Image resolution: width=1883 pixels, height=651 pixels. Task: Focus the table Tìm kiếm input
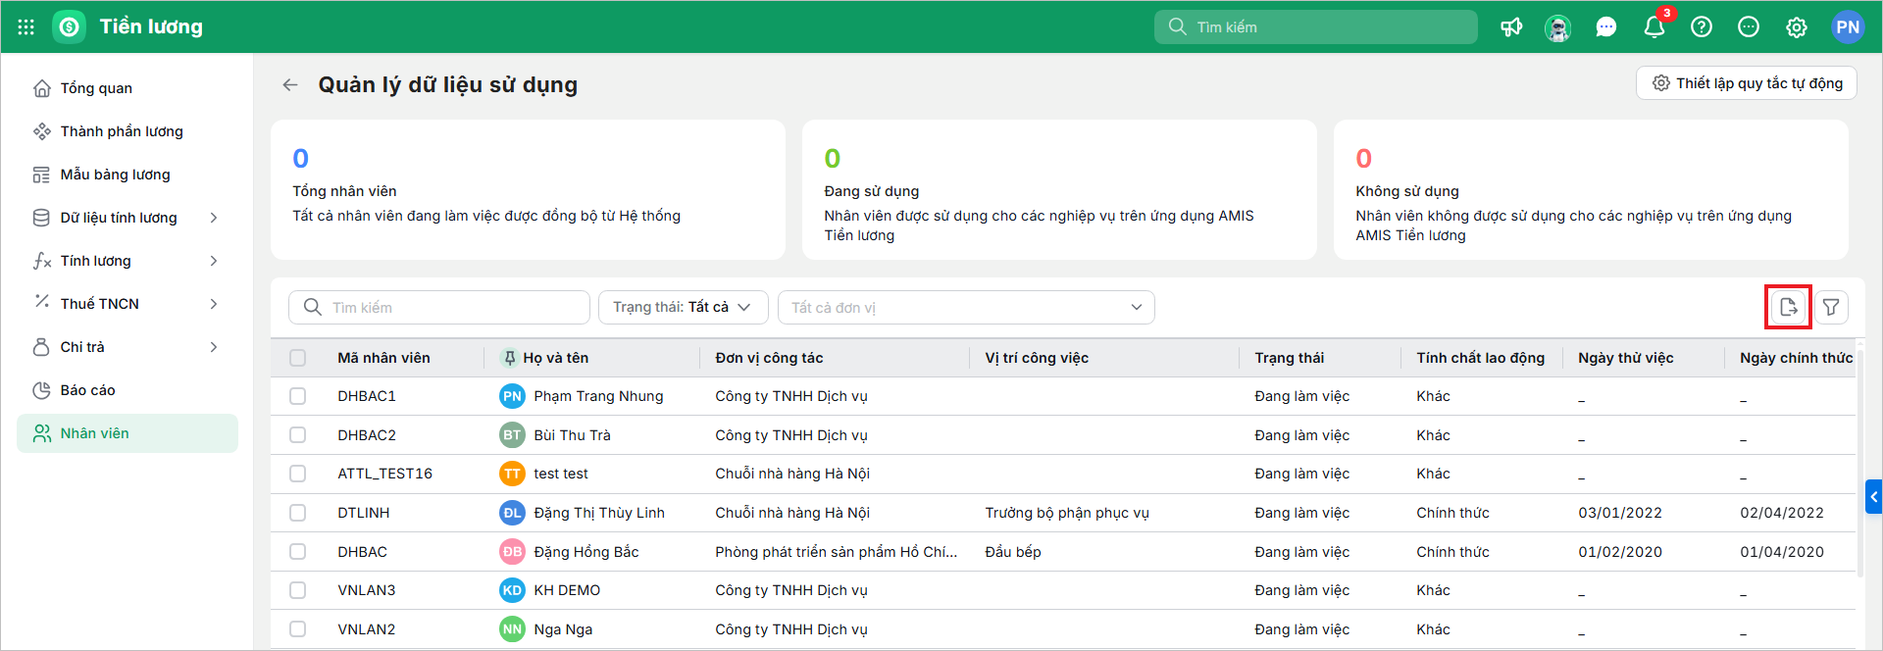coord(439,307)
